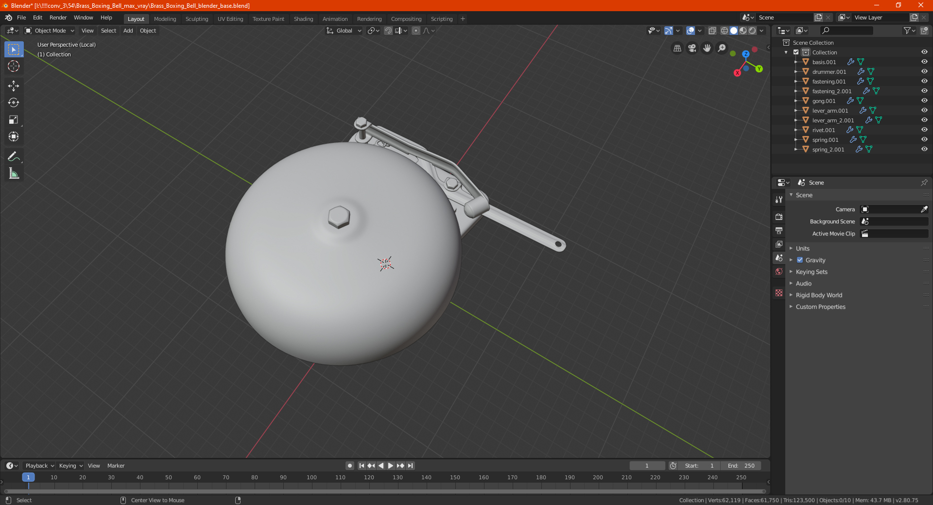Viewport: 933px width, 505px height.
Task: Open the Texture properties tab
Action: (779, 293)
